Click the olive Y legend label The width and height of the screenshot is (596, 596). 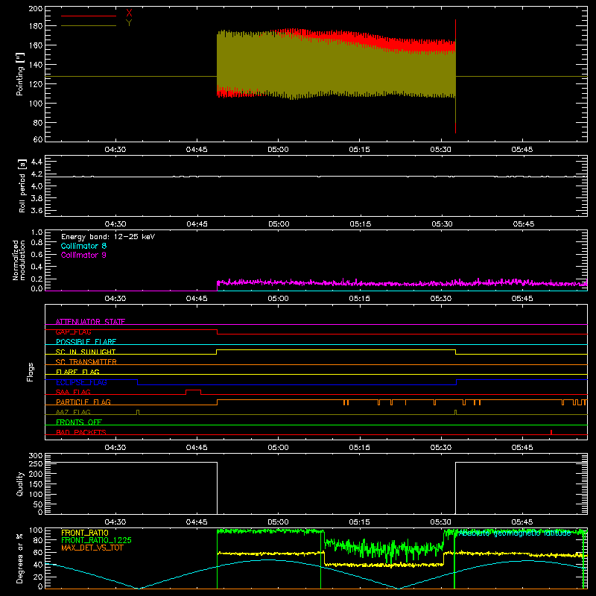[x=129, y=23]
